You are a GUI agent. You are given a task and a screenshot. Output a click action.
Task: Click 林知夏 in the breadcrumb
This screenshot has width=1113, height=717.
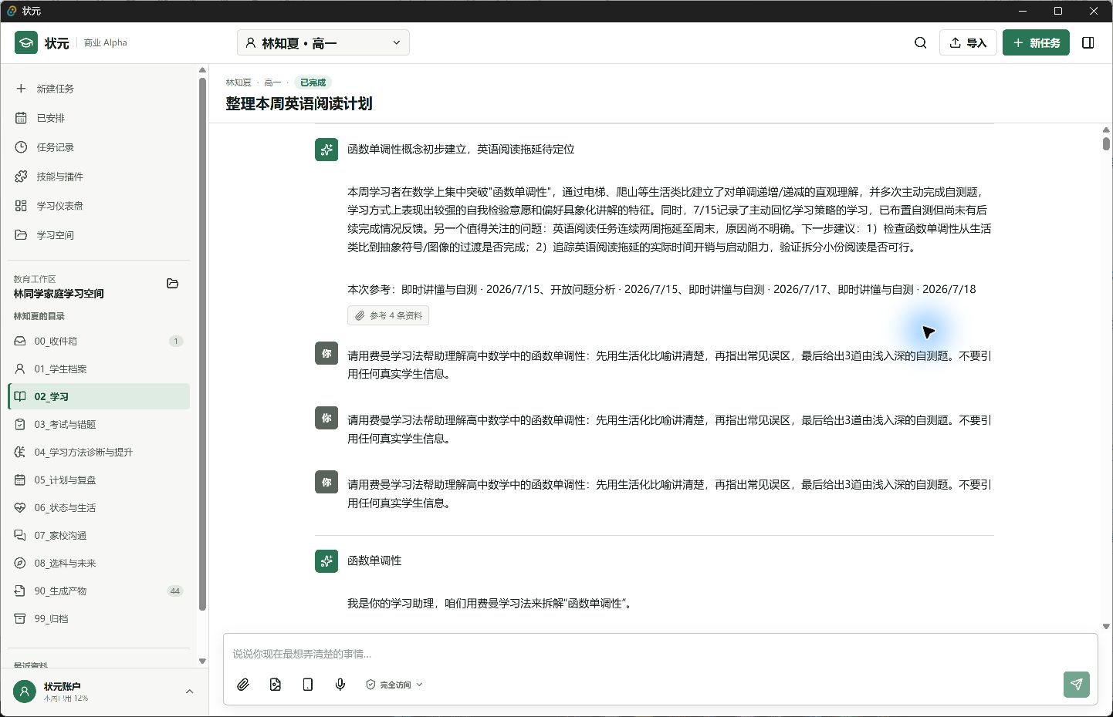point(238,82)
